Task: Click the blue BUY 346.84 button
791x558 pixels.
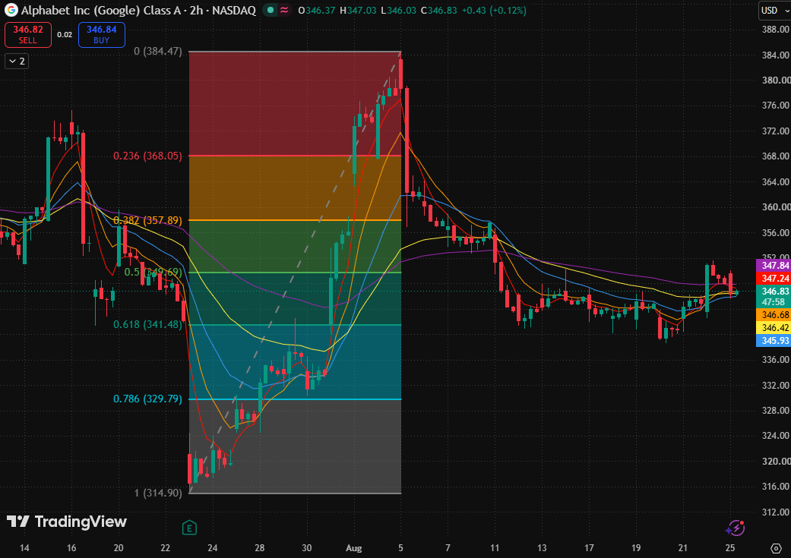Action: click(x=101, y=35)
